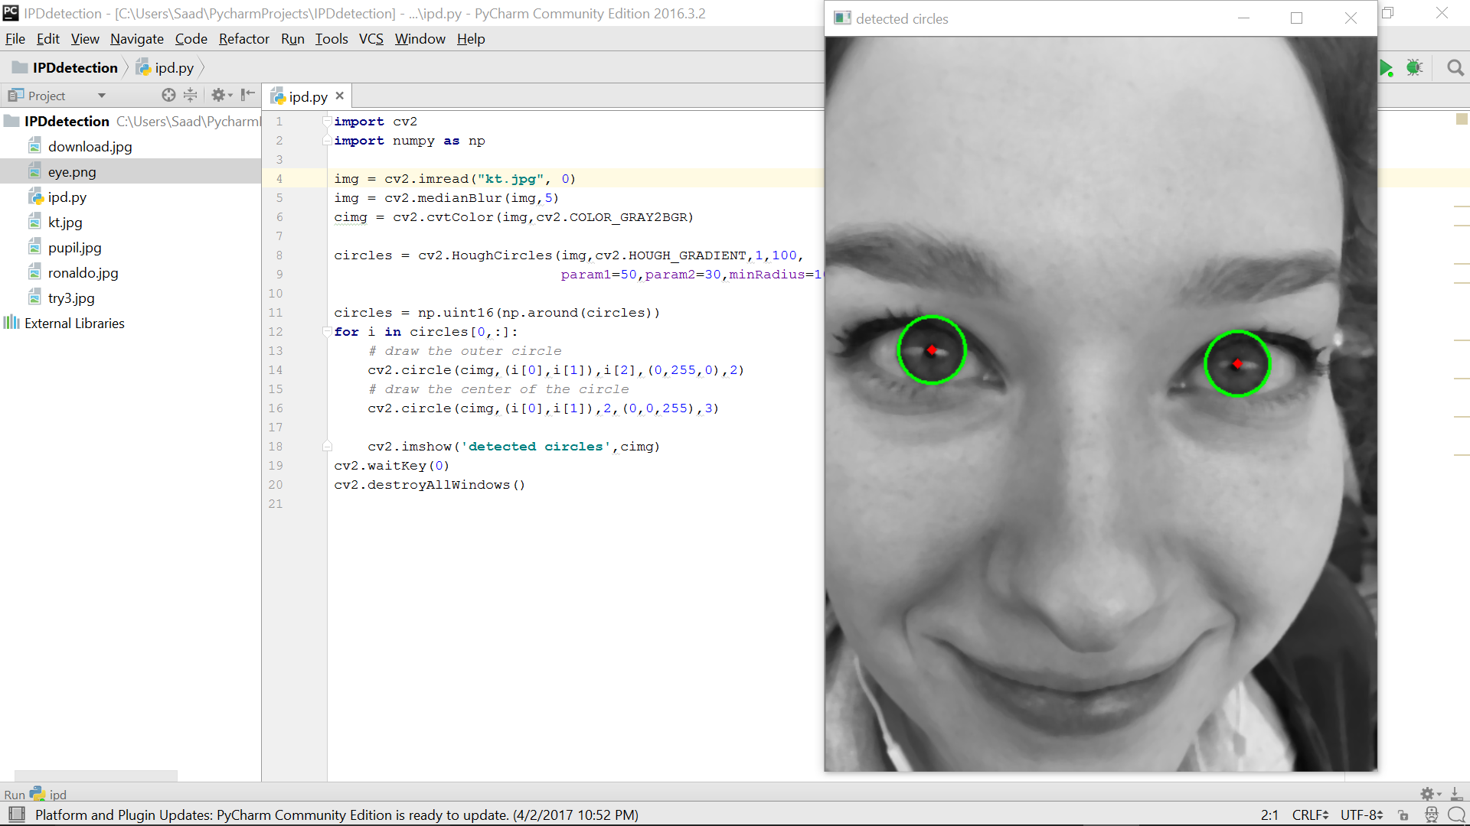Open the UTF-8 encoding dropdown
Image resolution: width=1470 pixels, height=826 pixels.
pyautogui.click(x=1361, y=815)
